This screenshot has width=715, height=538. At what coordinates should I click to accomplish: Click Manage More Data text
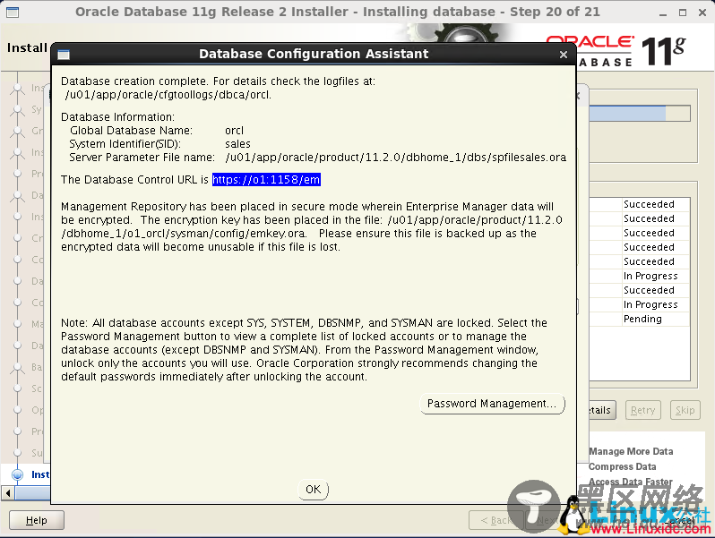click(631, 451)
